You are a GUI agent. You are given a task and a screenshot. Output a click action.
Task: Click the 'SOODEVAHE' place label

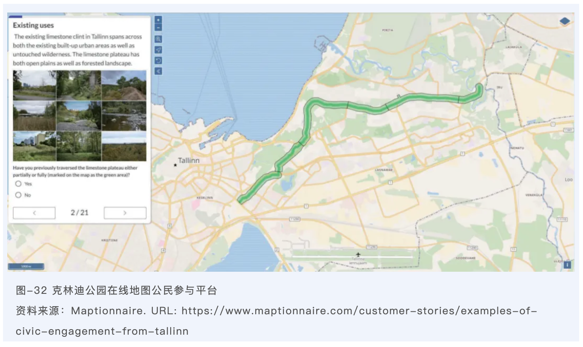(x=465, y=258)
